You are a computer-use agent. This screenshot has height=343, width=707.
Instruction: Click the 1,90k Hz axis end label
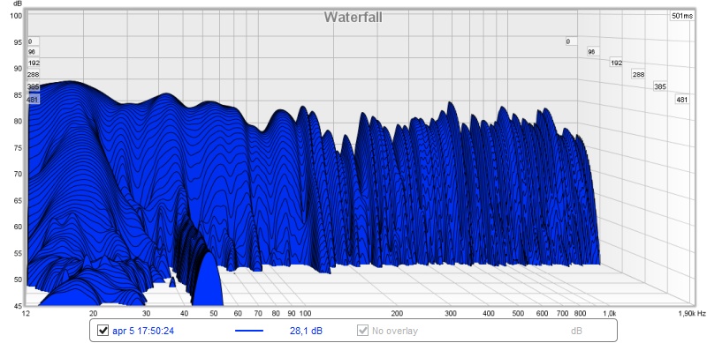pos(690,313)
